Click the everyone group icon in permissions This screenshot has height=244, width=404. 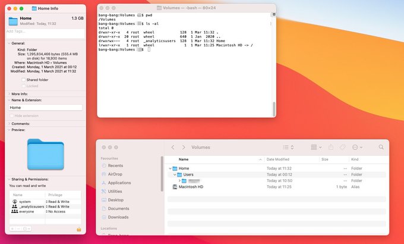tap(15, 211)
